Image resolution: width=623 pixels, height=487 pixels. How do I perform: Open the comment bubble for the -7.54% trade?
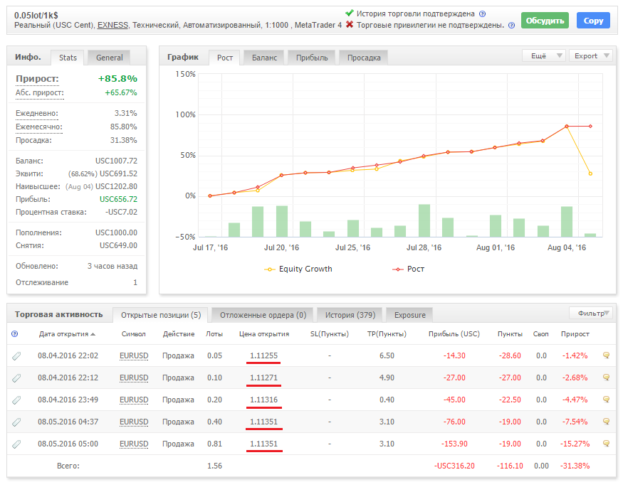(x=607, y=421)
